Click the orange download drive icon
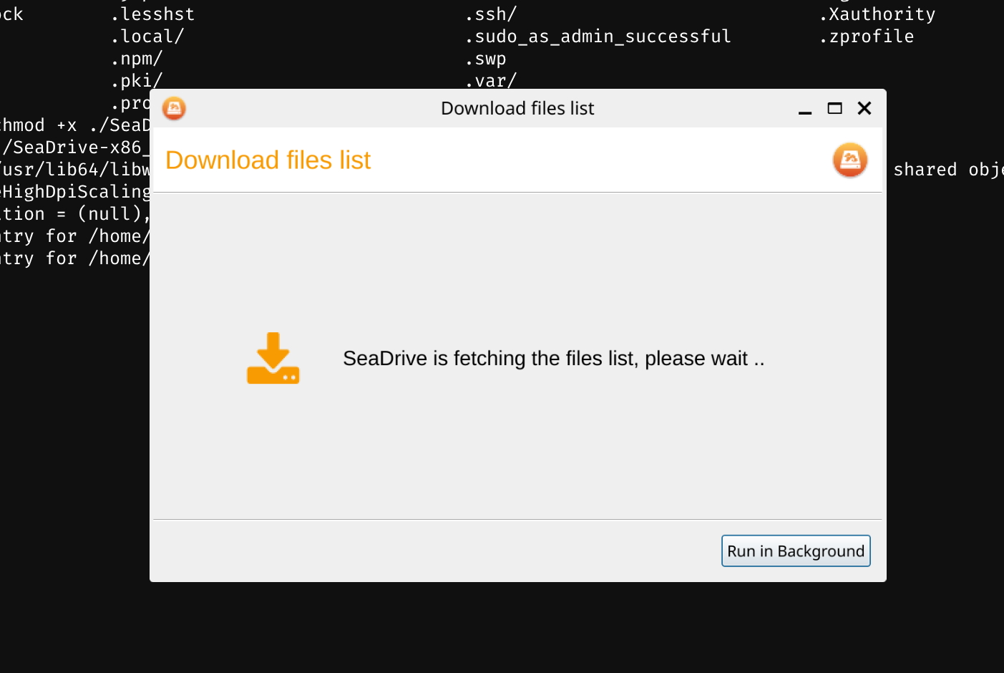The image size is (1004, 673). [x=273, y=358]
